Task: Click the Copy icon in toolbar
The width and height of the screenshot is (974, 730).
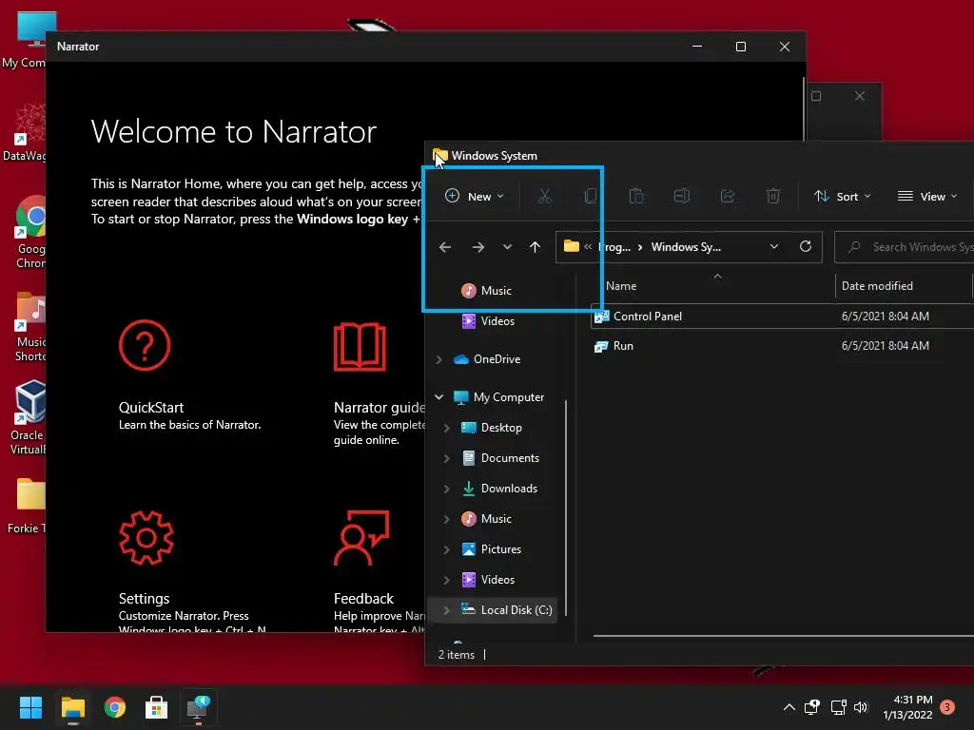Action: point(590,196)
